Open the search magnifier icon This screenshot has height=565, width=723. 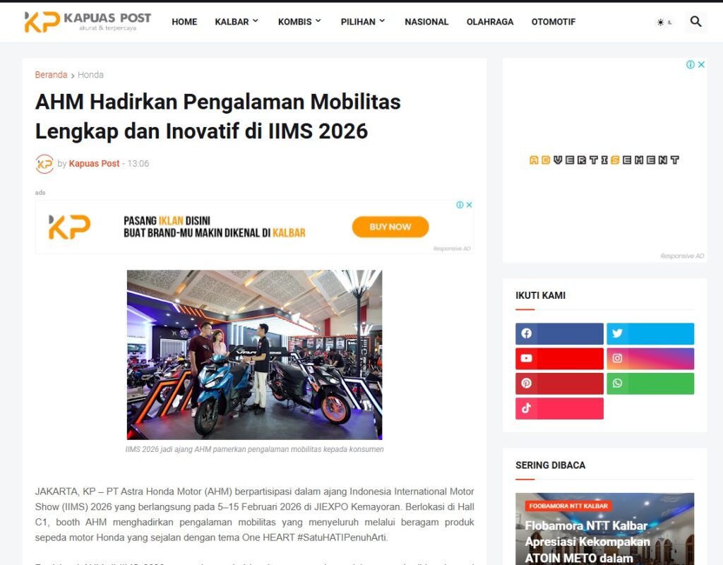coord(695,22)
